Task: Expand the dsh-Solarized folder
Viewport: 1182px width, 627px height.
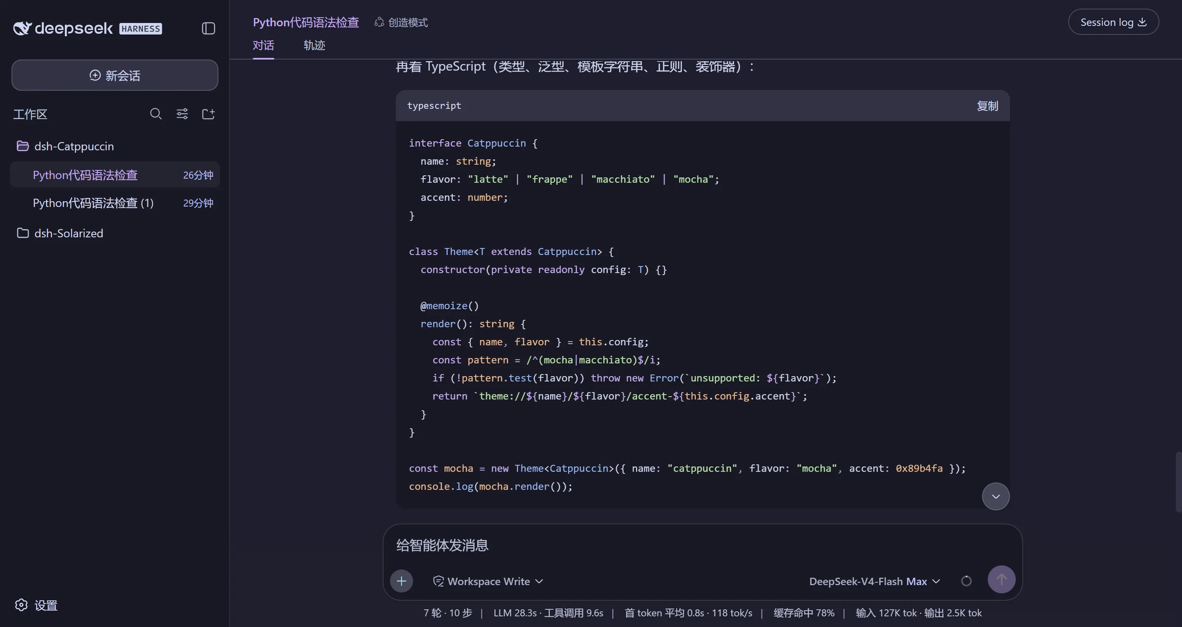Action: [60, 233]
